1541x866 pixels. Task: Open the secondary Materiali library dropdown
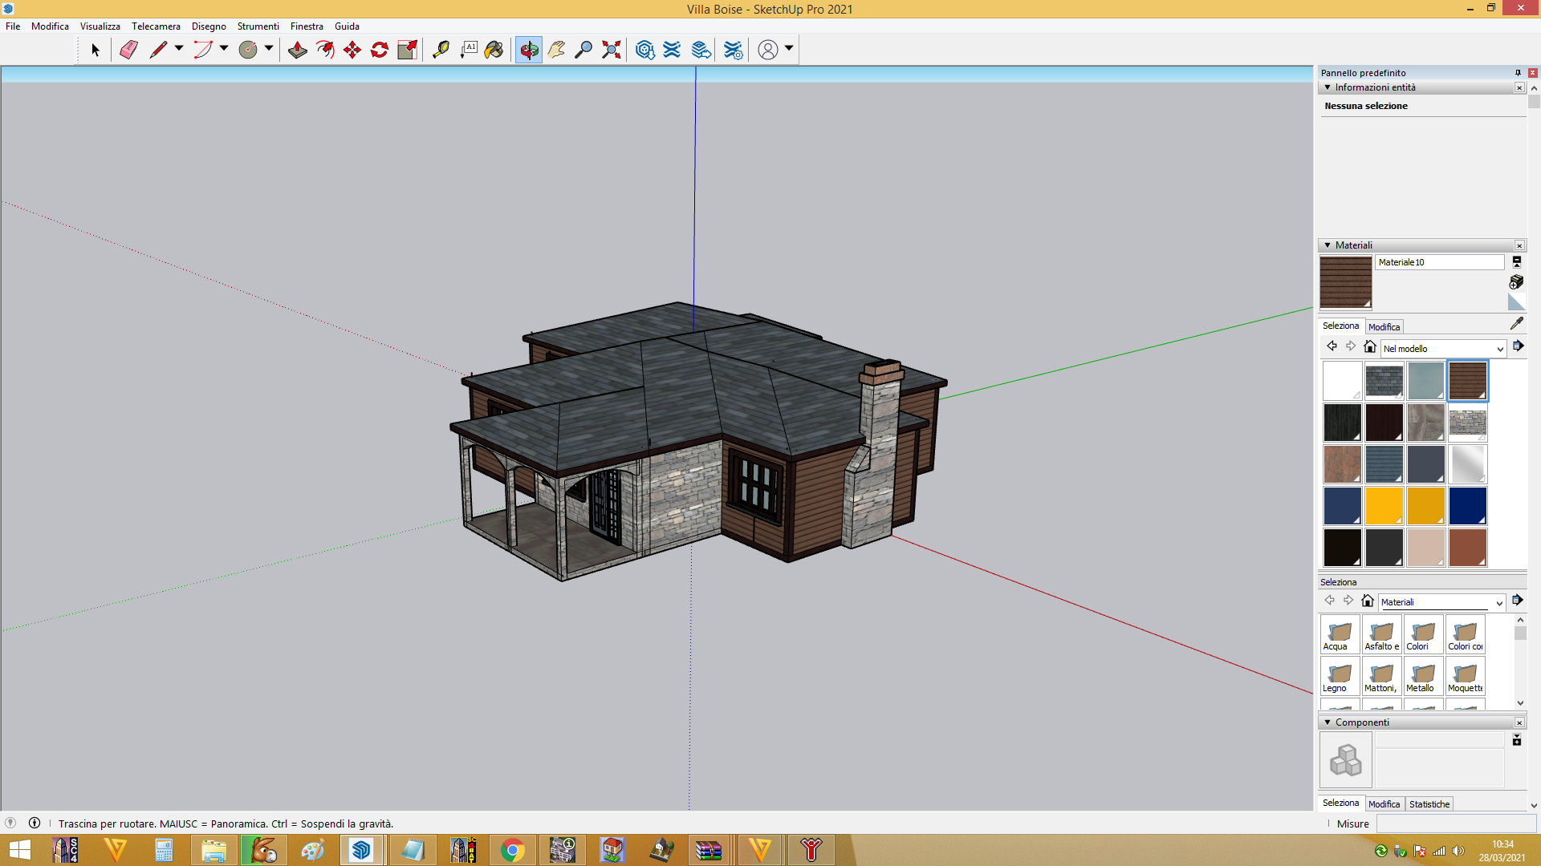[x=1441, y=602]
